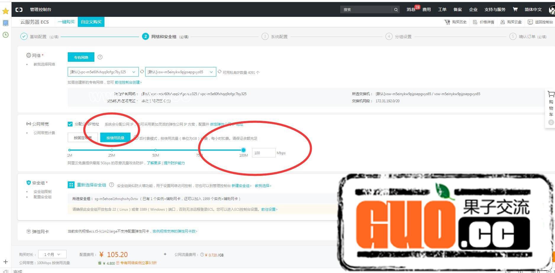Select 按使用流量 billing option
Screen dimensions: 555x273
[x=115, y=138]
